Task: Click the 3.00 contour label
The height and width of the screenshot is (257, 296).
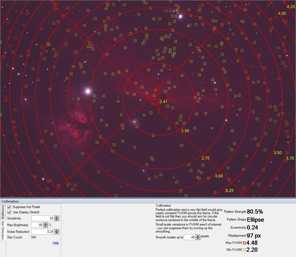Action: pyautogui.click(x=219, y=176)
